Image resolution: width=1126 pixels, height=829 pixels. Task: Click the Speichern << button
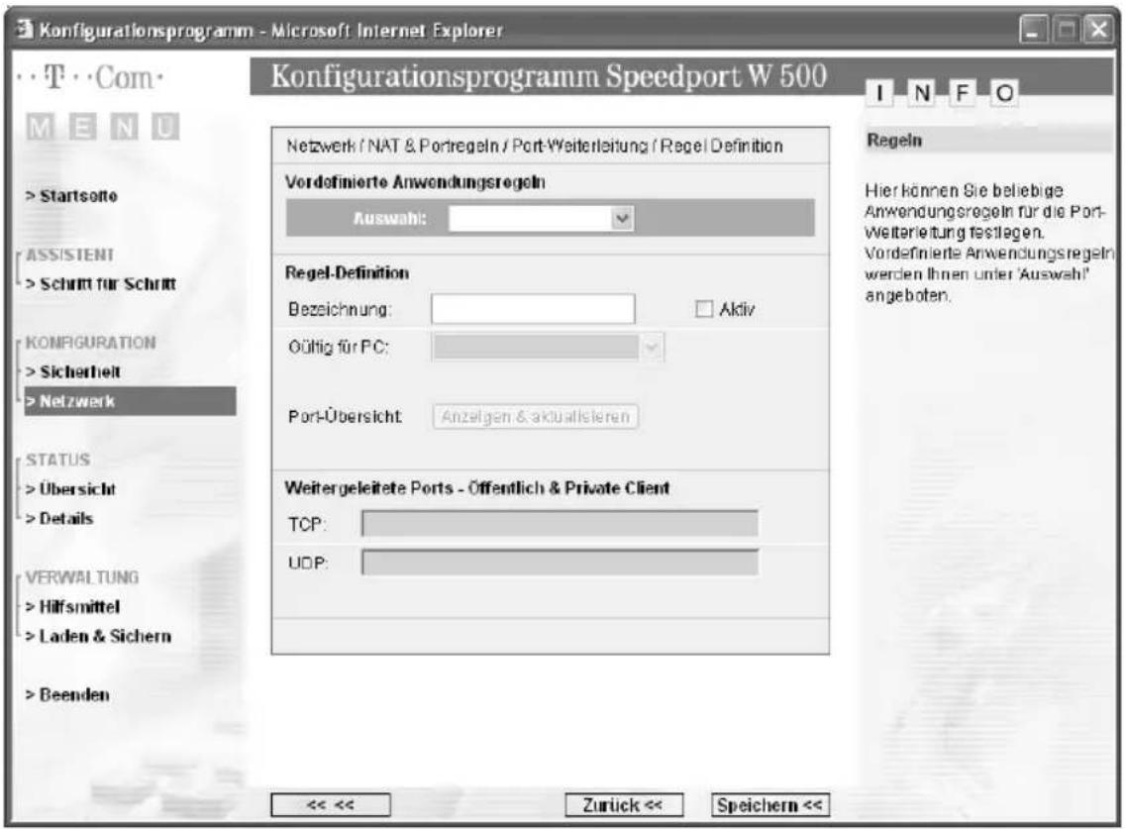[769, 805]
